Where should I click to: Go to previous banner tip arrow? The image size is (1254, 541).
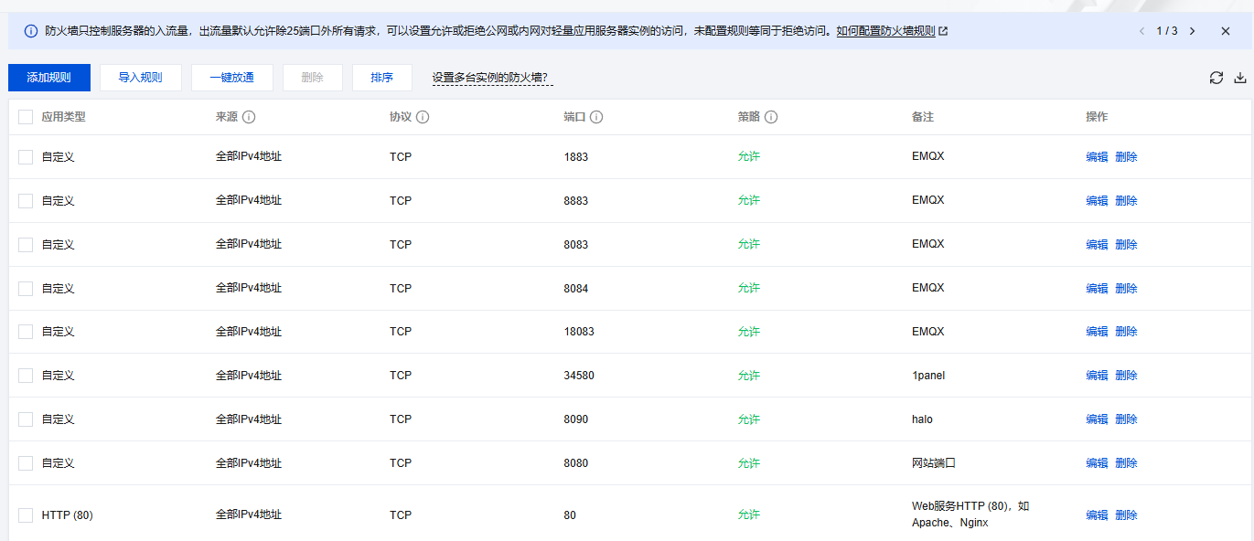pyautogui.click(x=1141, y=31)
